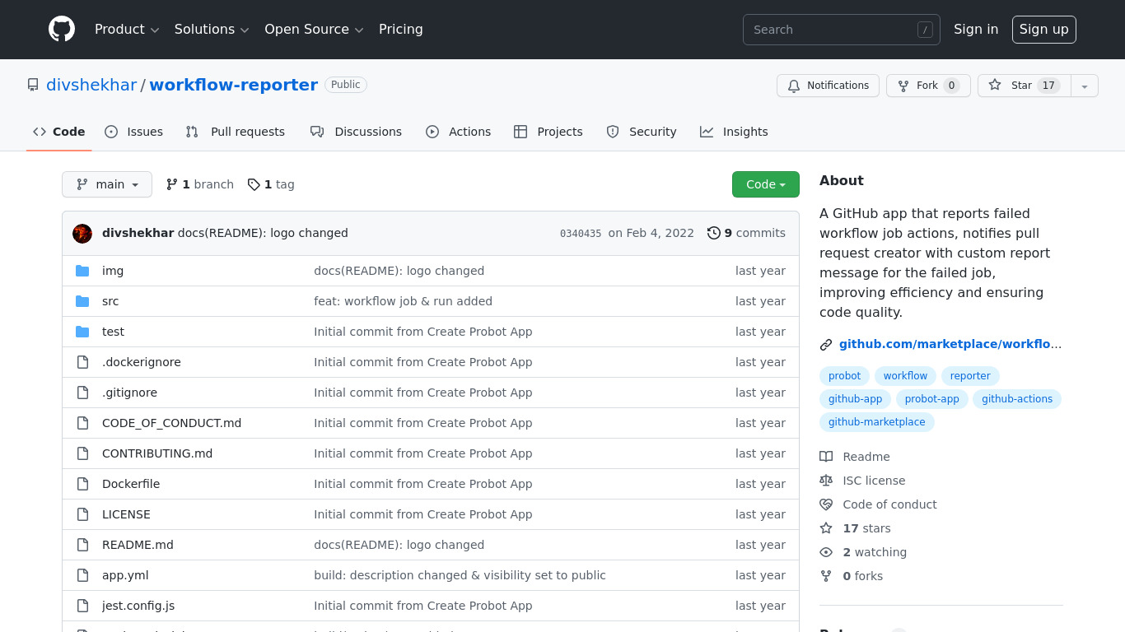Viewport: 1125px width, 632px height.
Task: Open commit 'build: description changed & visibility set to public'
Action: click(x=460, y=575)
